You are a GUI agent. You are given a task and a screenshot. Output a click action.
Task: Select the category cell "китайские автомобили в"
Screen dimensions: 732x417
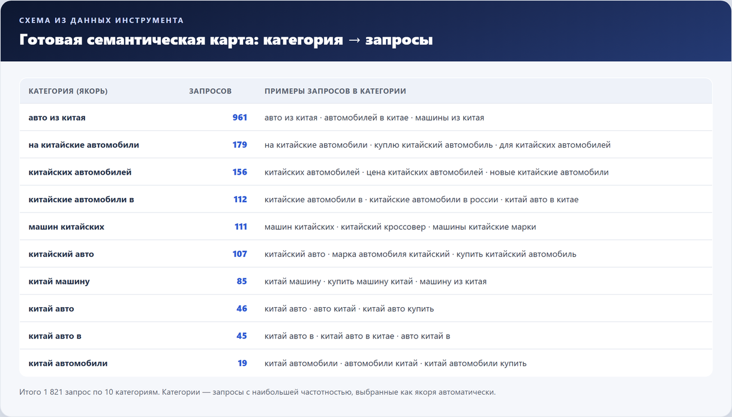pos(82,199)
